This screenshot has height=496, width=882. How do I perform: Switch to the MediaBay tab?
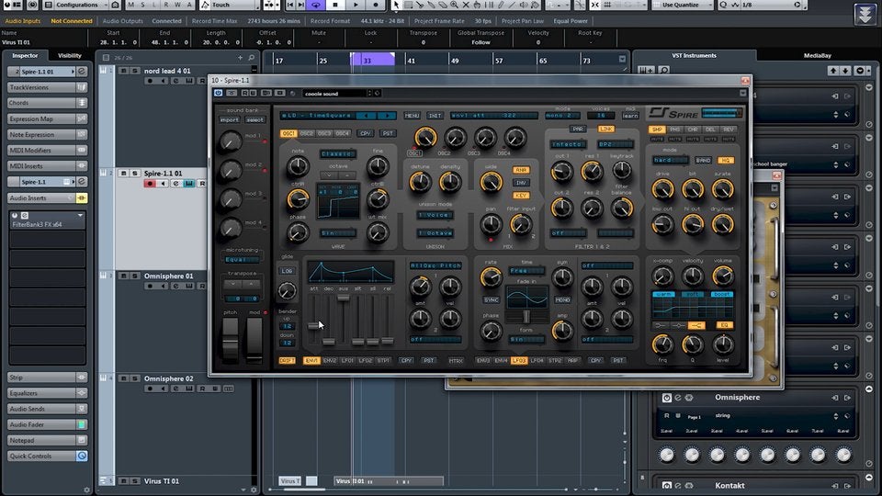click(818, 56)
